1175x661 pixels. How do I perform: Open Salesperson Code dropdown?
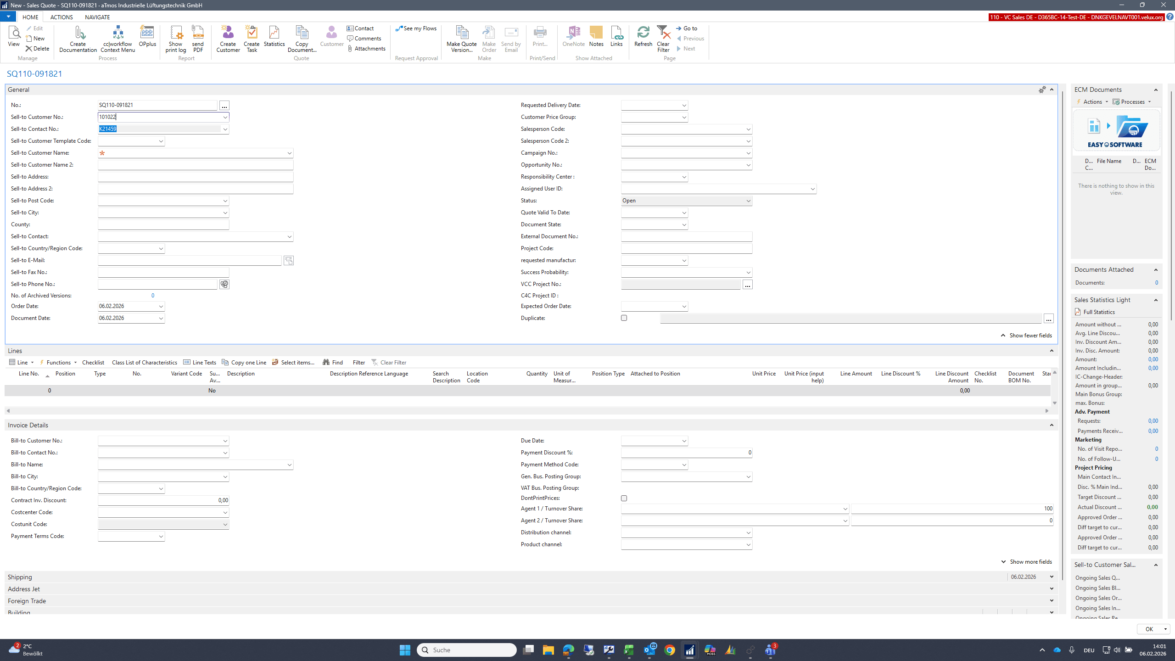[748, 129]
